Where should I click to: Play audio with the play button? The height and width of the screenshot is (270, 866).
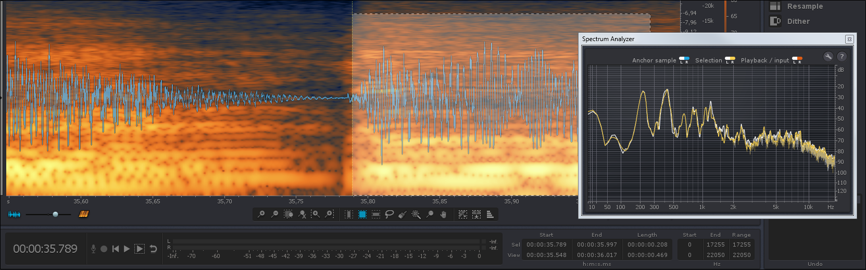[x=127, y=249]
